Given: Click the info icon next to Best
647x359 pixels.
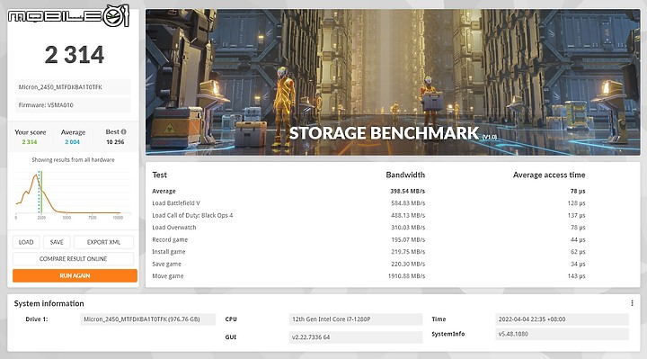Looking at the screenshot, I should (123, 131).
